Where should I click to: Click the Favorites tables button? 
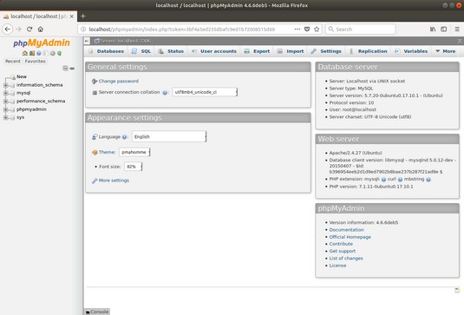36,62
